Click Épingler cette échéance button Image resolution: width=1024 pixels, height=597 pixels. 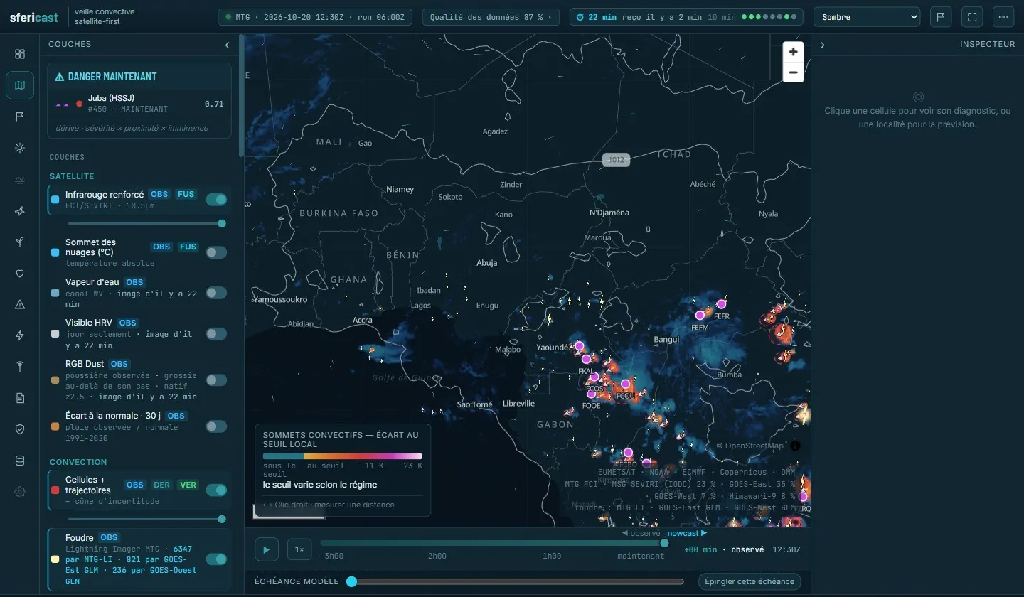click(x=750, y=581)
